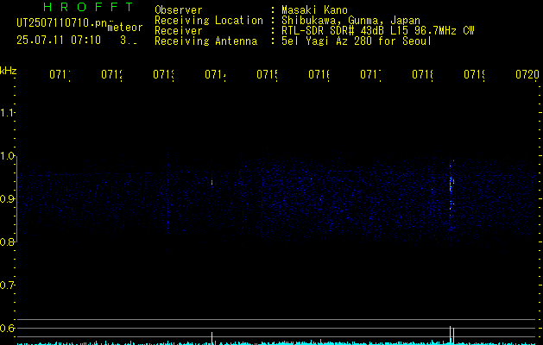Click the kHz axis unit label
543x345 pixels.
coord(9,71)
